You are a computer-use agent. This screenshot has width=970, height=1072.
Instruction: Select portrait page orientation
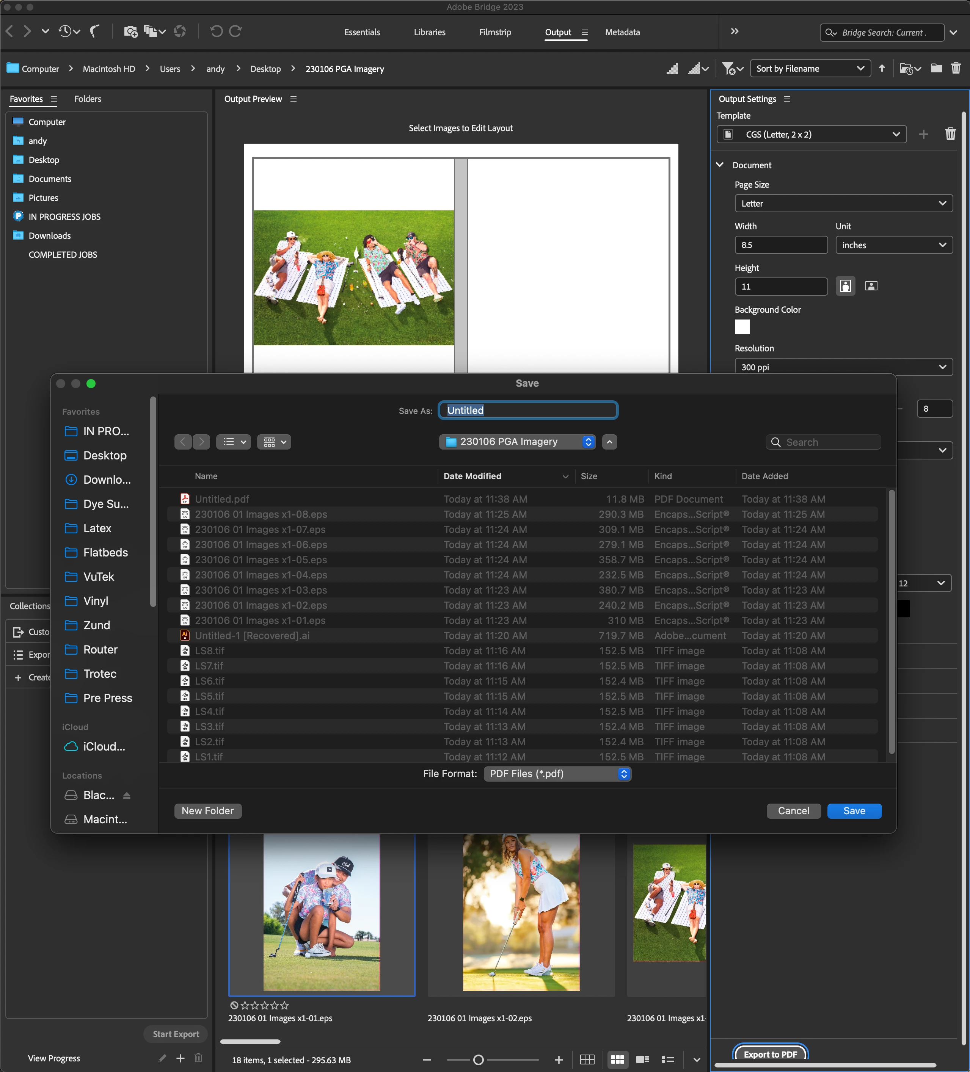click(845, 286)
